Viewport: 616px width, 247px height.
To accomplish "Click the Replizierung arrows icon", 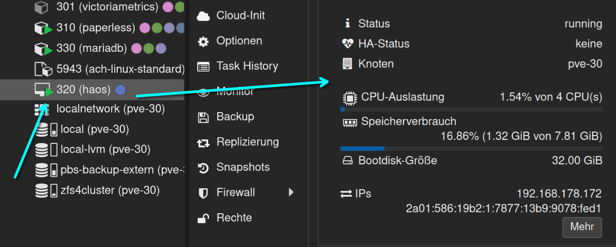I will pos(203,142).
